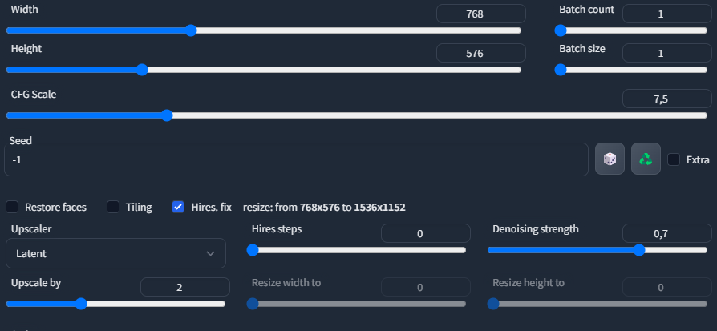The width and height of the screenshot is (717, 331).
Task: Click the Hires steps slider
Action: coord(356,250)
